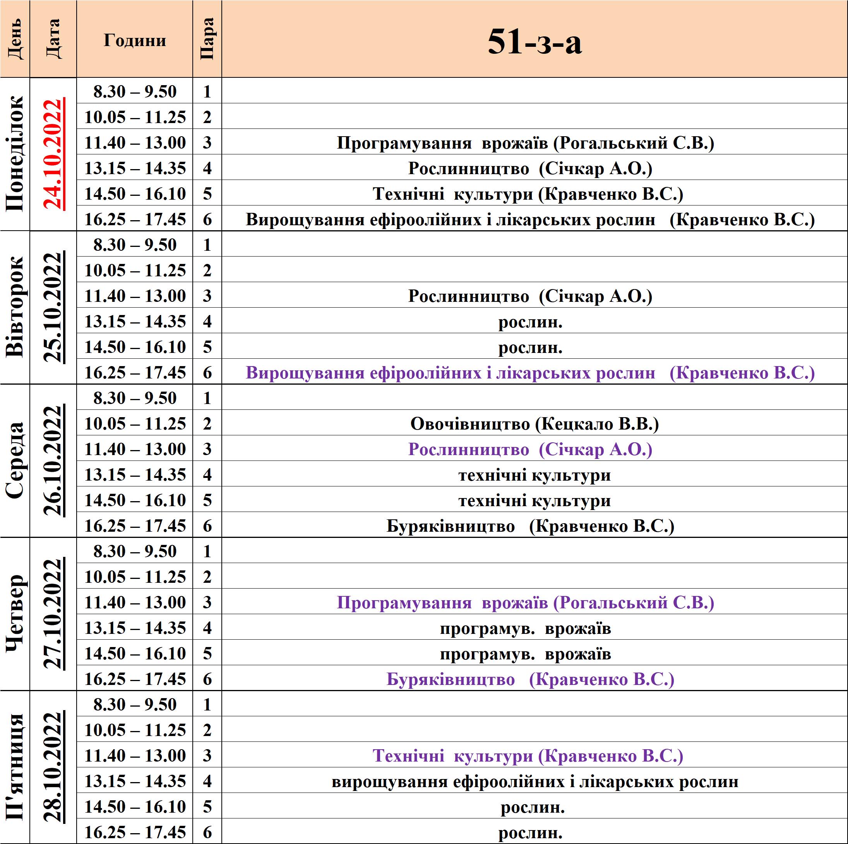Click Thursday's "8.30 – 9.50" time cell
Screen dimensions: 848x844
[135, 550]
